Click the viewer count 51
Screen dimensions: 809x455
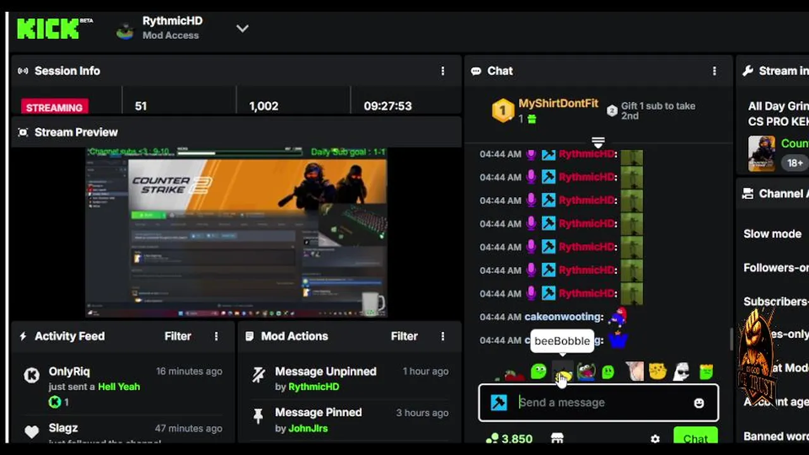[x=141, y=106]
